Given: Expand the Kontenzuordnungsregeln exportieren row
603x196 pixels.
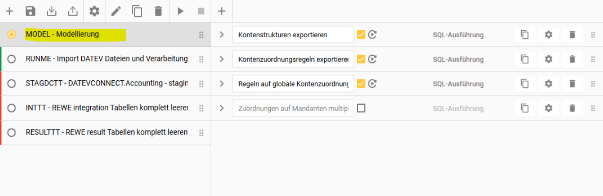Looking at the screenshot, I should coord(222,59).
